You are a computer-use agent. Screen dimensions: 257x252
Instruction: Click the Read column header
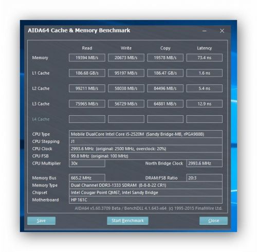click(x=87, y=48)
